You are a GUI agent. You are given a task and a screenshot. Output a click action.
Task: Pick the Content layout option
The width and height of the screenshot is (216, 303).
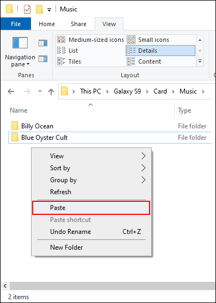pos(144,61)
